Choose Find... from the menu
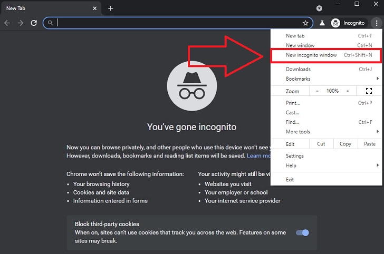384x254 pixels. 326,122
